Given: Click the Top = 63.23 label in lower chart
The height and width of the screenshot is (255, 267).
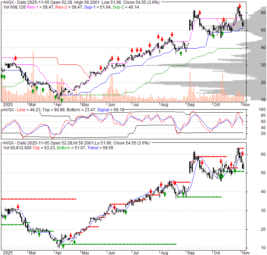Looking at the screenshot, I should [43, 148].
